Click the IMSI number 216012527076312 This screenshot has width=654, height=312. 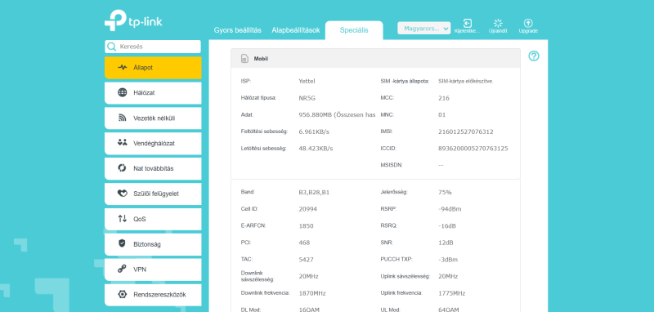[x=466, y=132]
